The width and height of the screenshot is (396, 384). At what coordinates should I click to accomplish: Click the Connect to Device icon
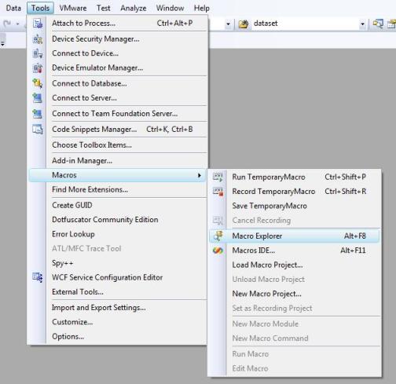pos(38,53)
